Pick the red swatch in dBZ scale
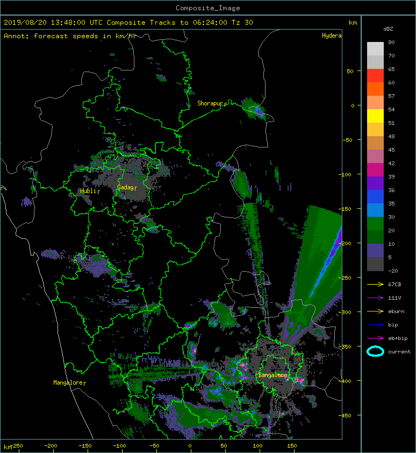Viewport: 416px width, 453px height. pos(375,76)
